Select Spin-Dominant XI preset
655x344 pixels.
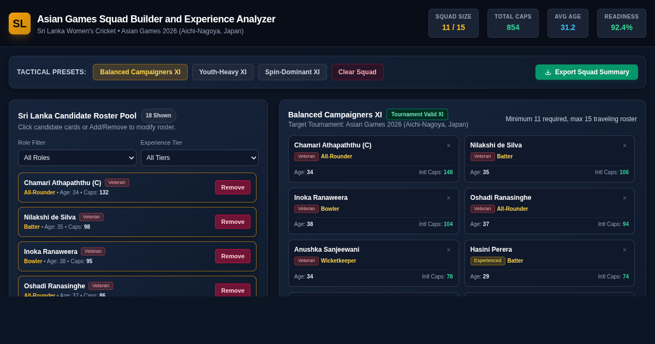[x=293, y=72]
